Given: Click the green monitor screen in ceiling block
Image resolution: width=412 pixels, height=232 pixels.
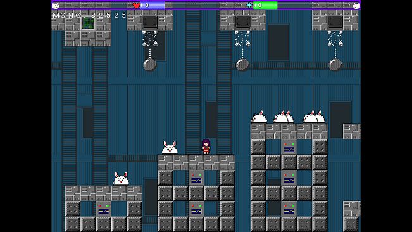Looking at the screenshot, I should click(x=88, y=23).
